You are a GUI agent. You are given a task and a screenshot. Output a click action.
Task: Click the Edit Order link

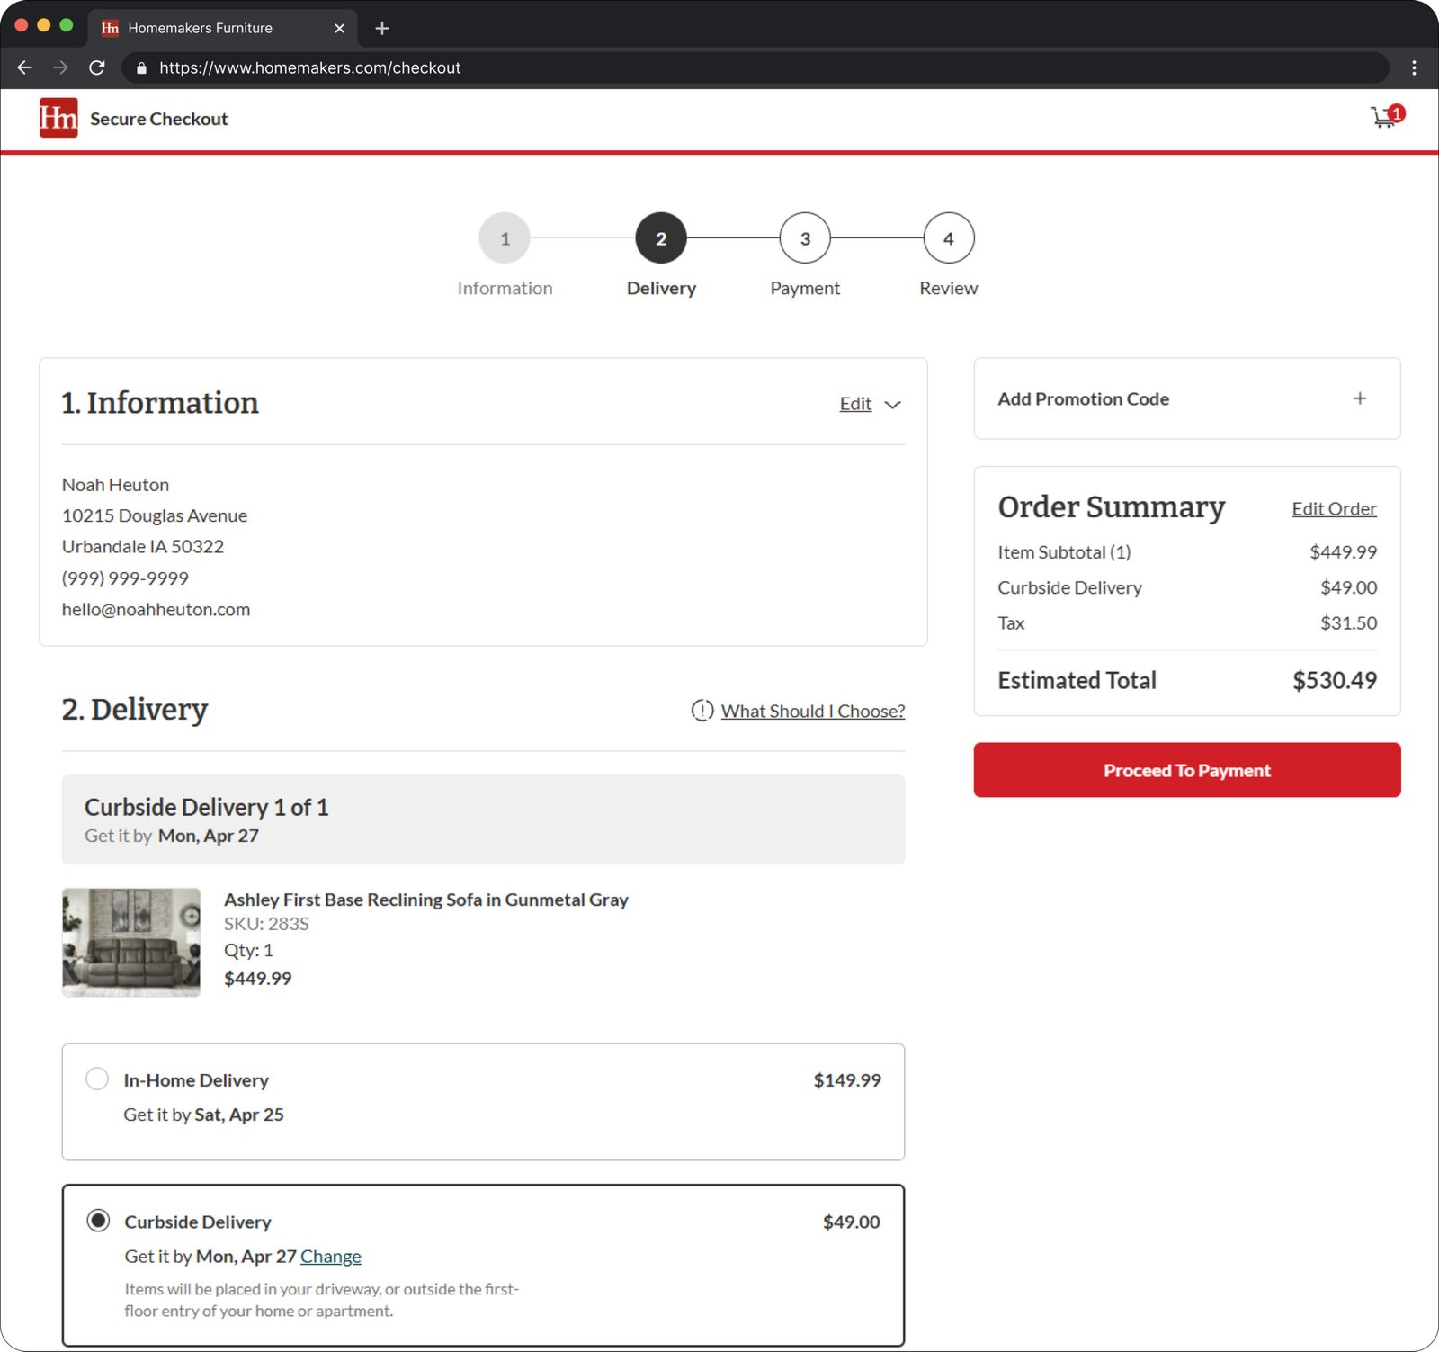[x=1334, y=509]
